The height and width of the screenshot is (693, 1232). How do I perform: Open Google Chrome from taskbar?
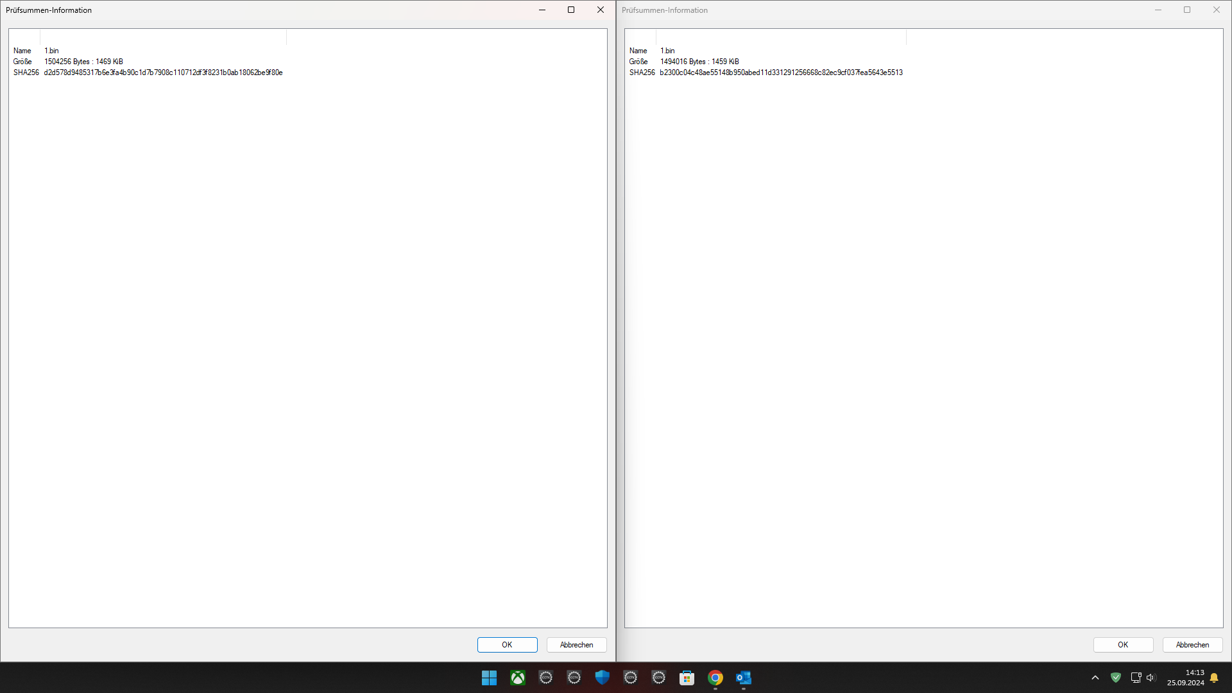point(715,678)
